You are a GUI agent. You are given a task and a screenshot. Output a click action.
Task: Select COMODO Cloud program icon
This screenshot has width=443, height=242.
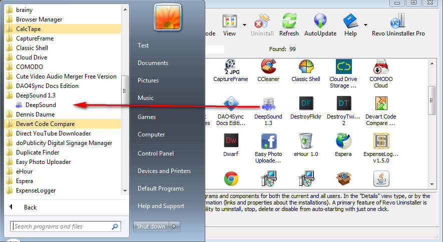[381, 67]
